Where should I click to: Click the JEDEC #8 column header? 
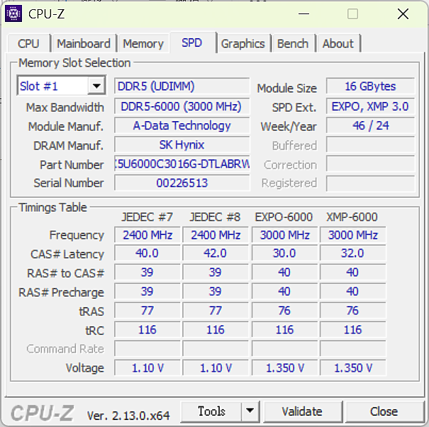(x=215, y=217)
